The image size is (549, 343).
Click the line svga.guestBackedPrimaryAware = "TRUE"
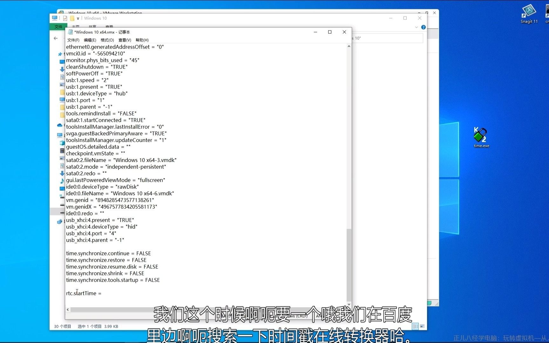coord(116,133)
